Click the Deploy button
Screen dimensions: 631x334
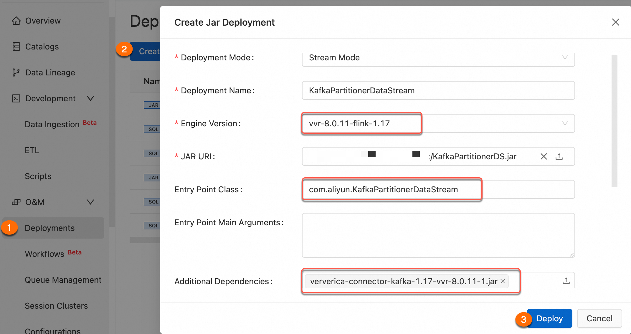coord(549,318)
